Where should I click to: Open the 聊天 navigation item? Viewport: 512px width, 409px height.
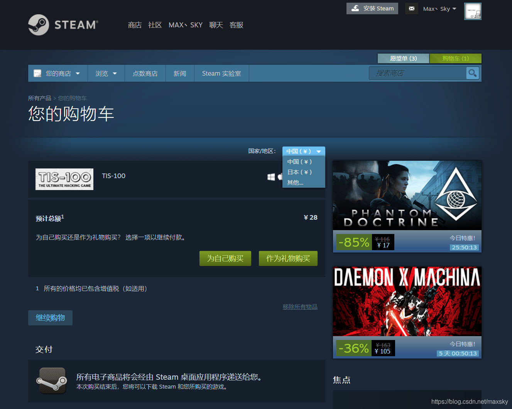(x=216, y=25)
